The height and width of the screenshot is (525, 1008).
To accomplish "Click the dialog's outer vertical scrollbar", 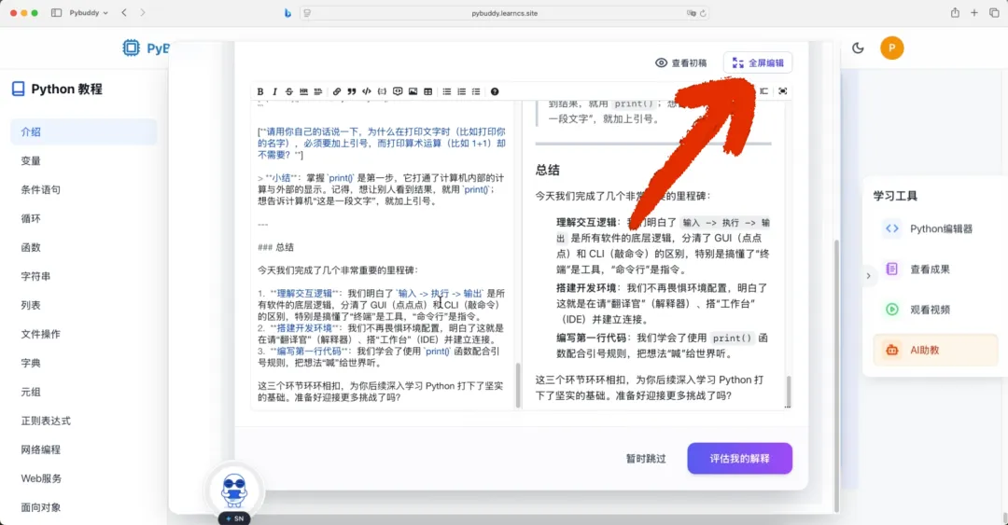I will 836,375.
